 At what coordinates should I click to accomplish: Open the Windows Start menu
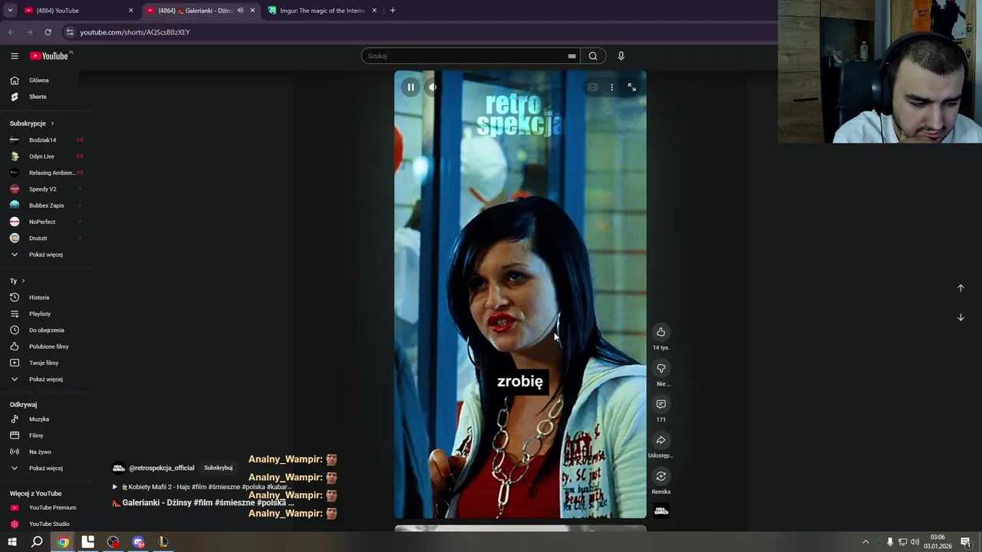pyautogui.click(x=12, y=542)
